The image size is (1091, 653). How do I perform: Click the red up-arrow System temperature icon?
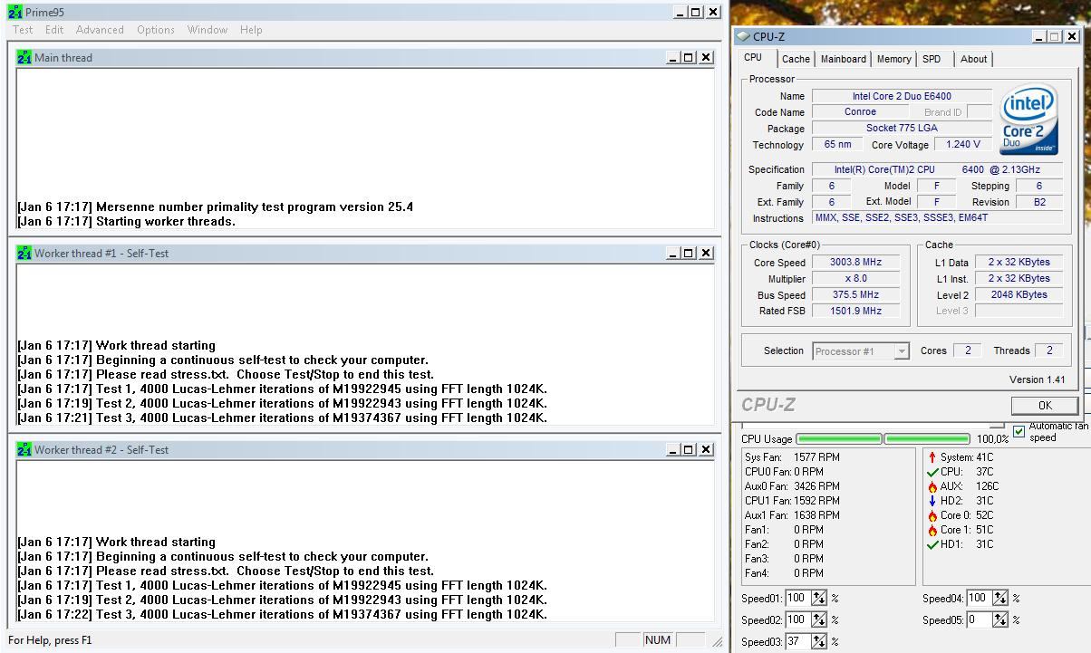[x=932, y=457]
